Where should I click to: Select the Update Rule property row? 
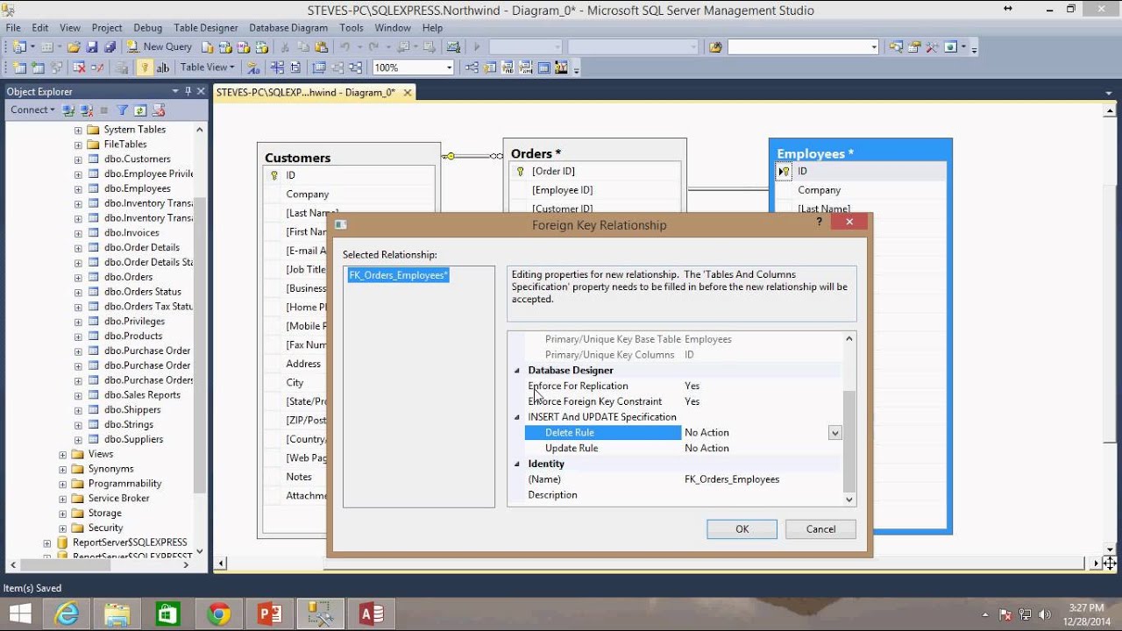click(x=683, y=448)
